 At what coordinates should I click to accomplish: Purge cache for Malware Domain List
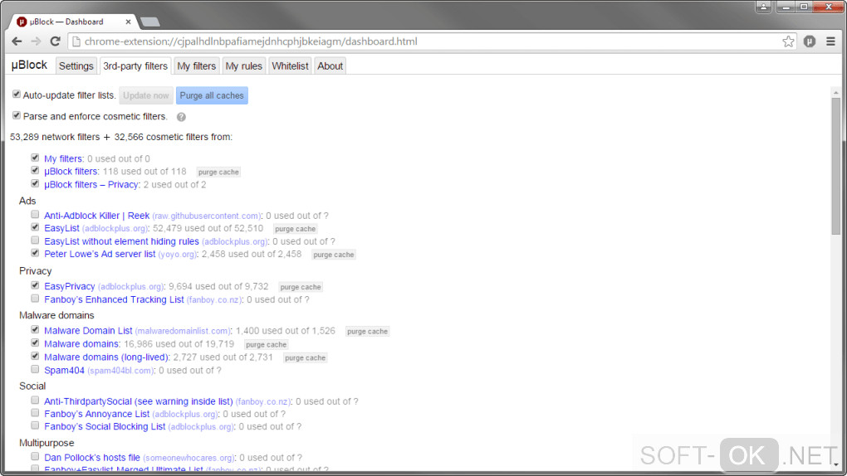click(x=367, y=332)
